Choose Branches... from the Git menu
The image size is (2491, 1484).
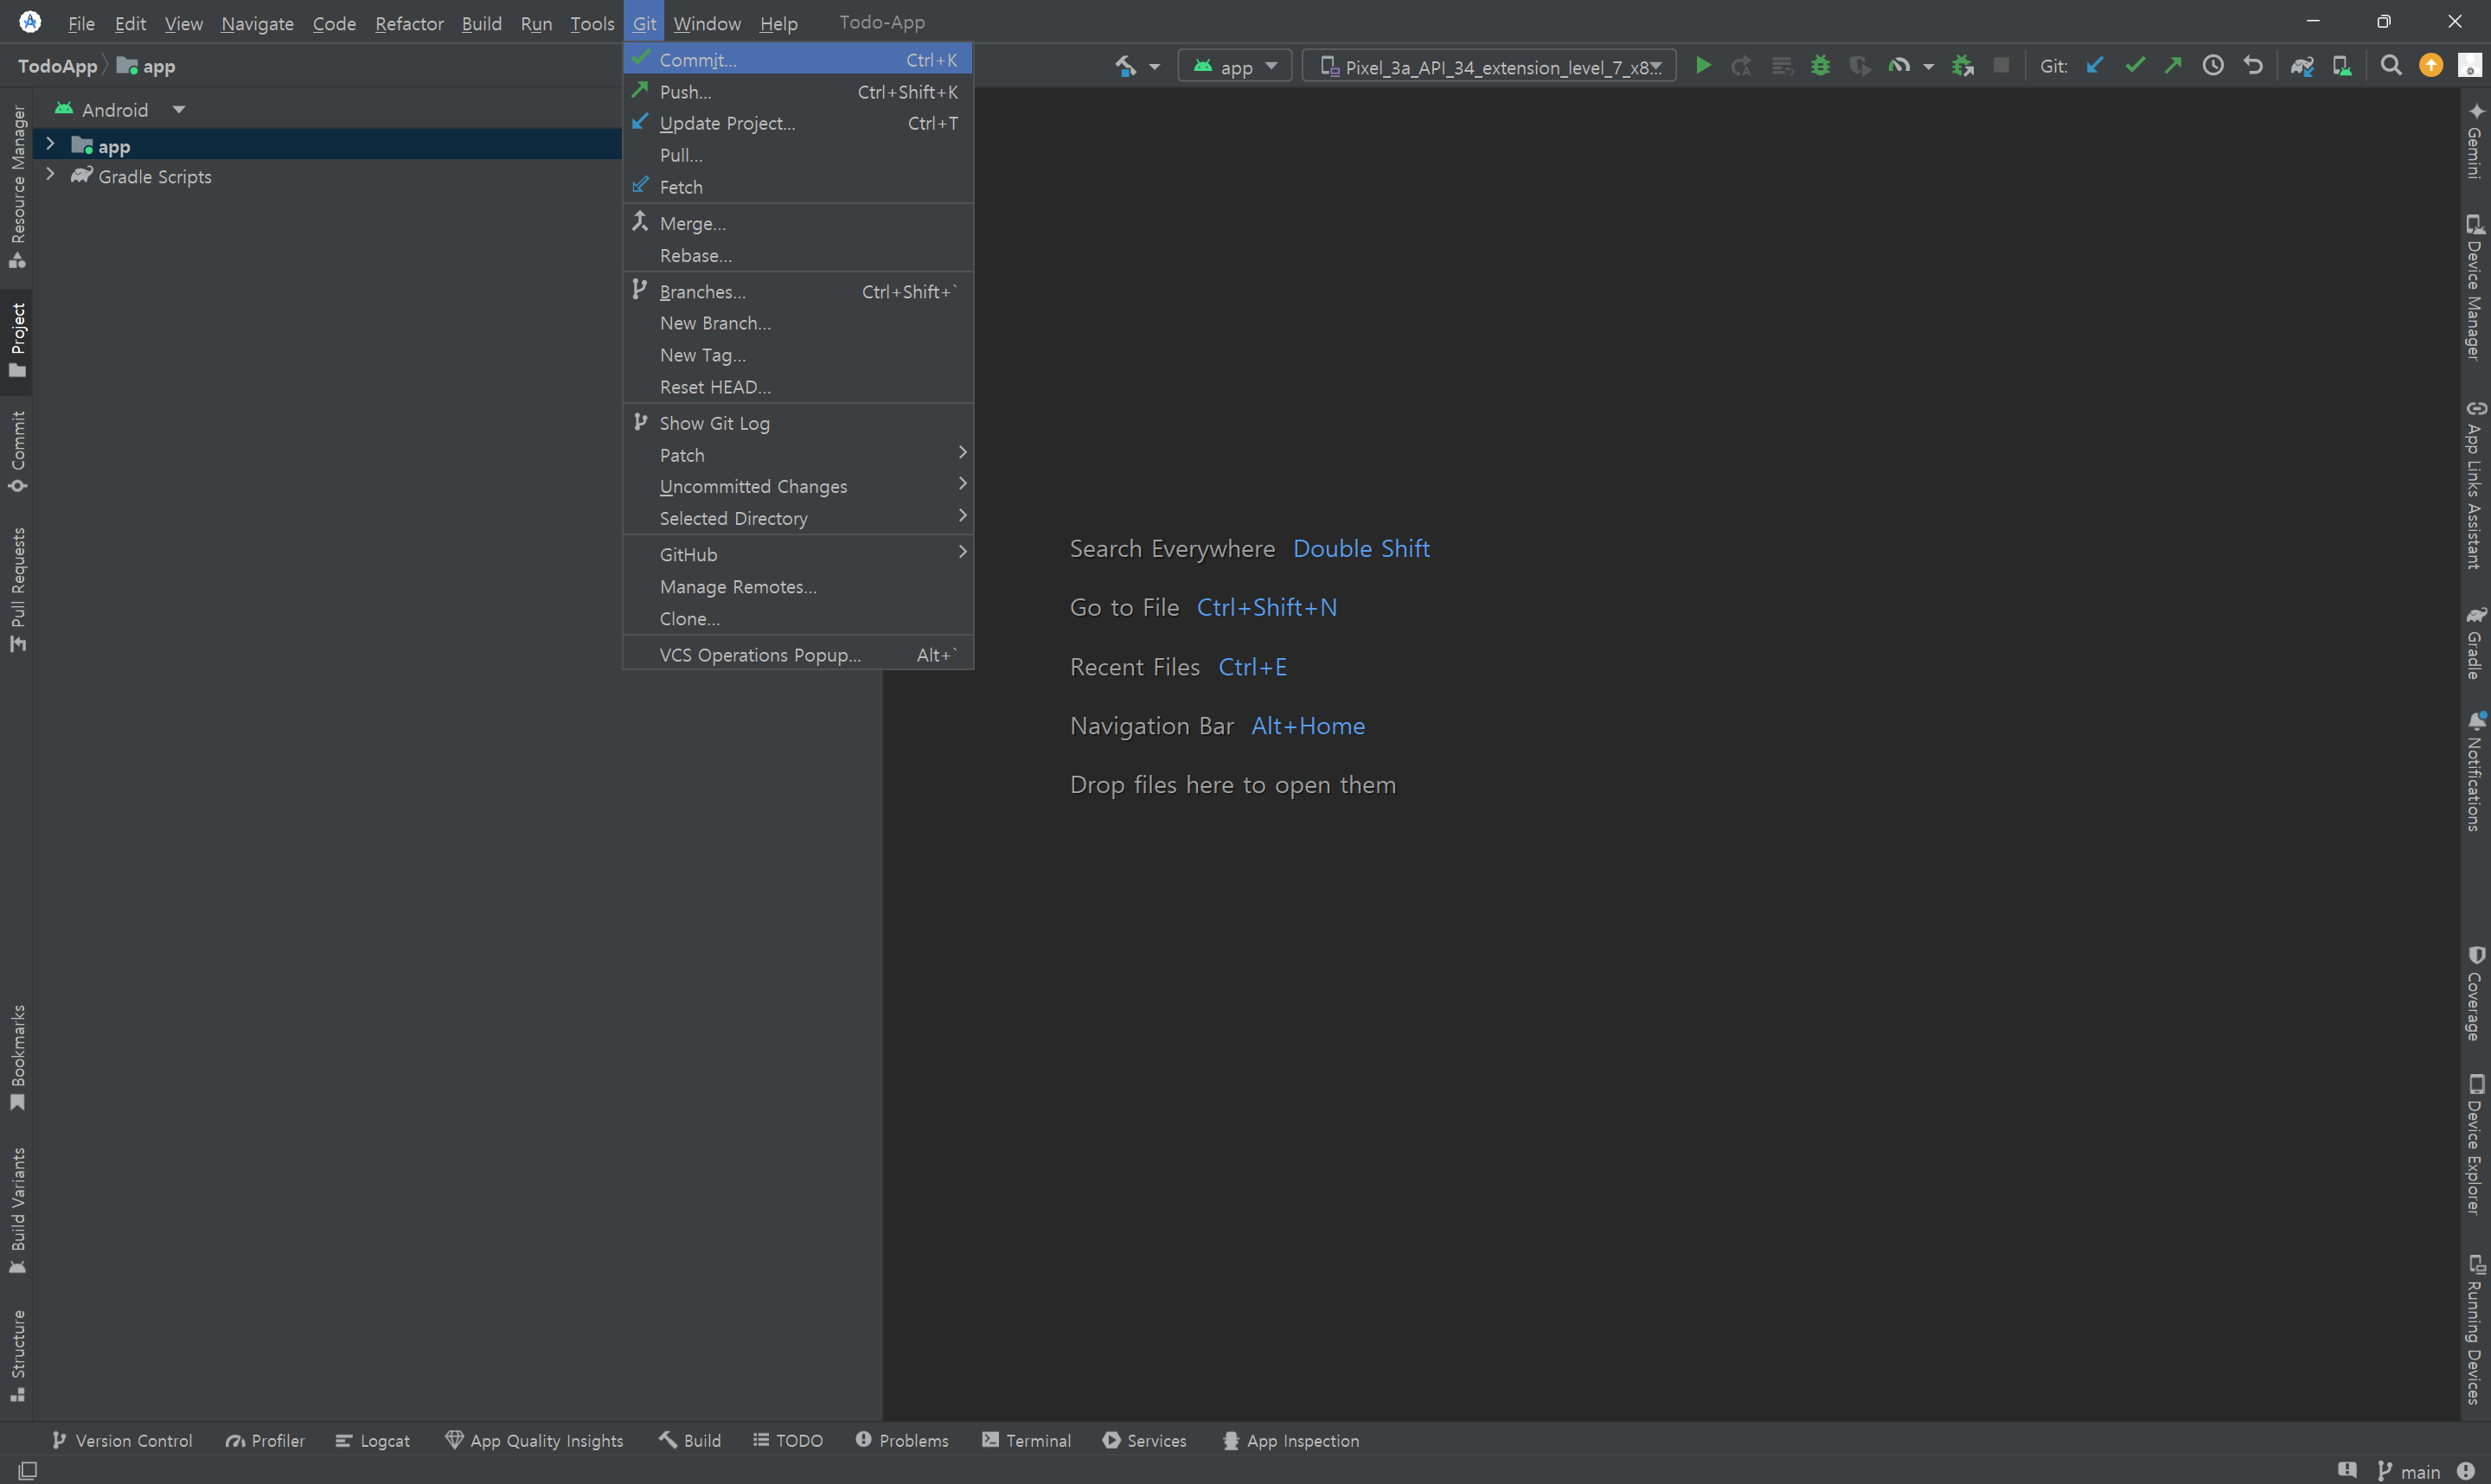pos(702,292)
